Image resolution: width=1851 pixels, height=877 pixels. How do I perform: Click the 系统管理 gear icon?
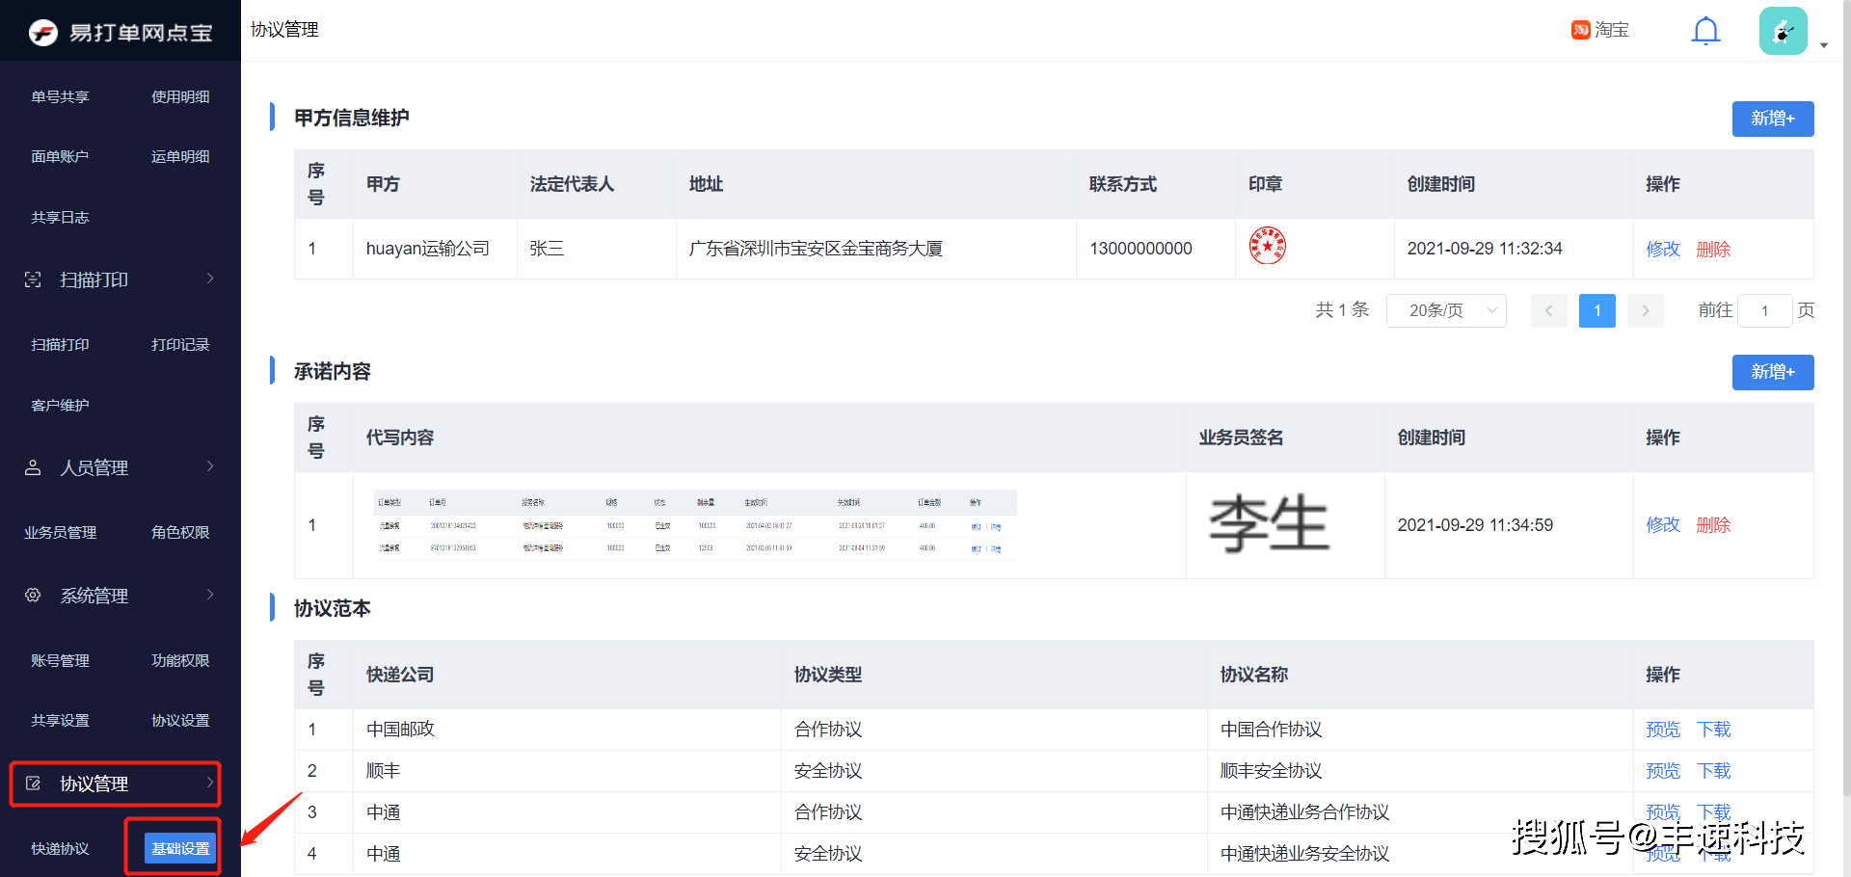coord(33,596)
